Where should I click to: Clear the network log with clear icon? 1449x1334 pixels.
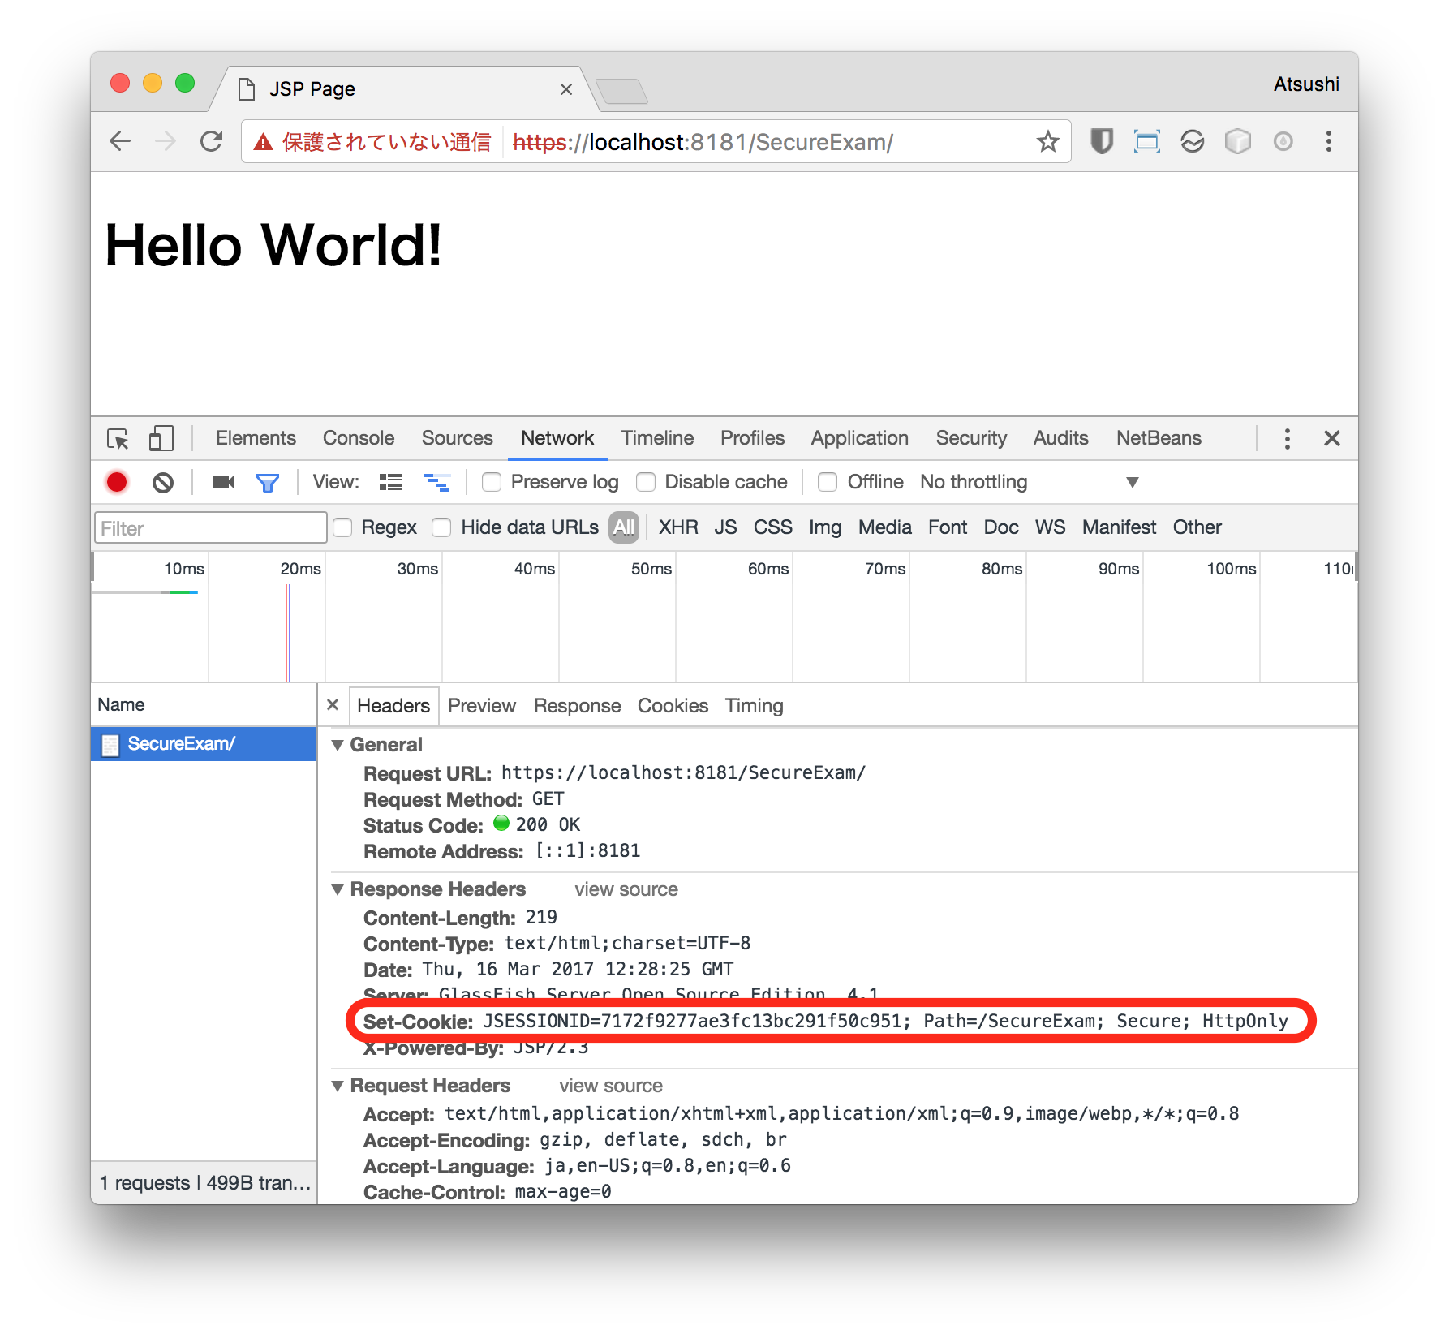pos(163,483)
